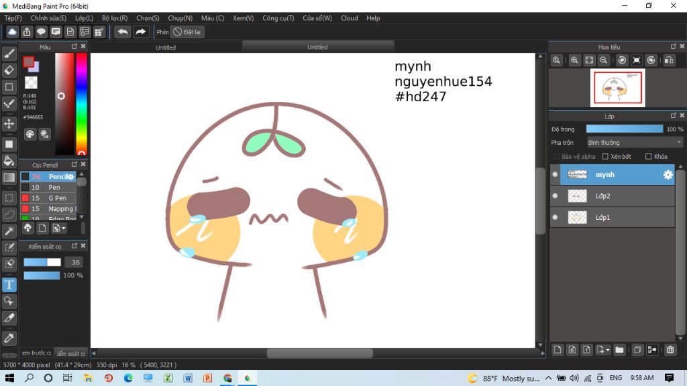Open the cloud save icon
The width and height of the screenshot is (687, 386).
[x=12, y=32]
